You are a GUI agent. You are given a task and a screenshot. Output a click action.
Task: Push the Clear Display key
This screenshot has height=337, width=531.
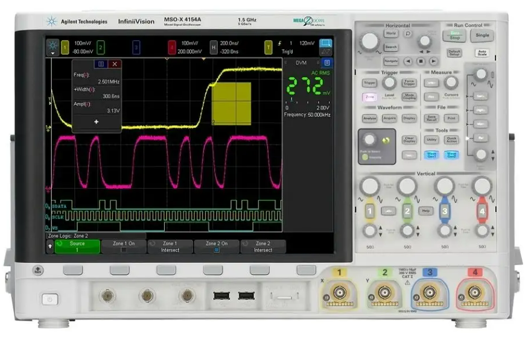point(409,140)
